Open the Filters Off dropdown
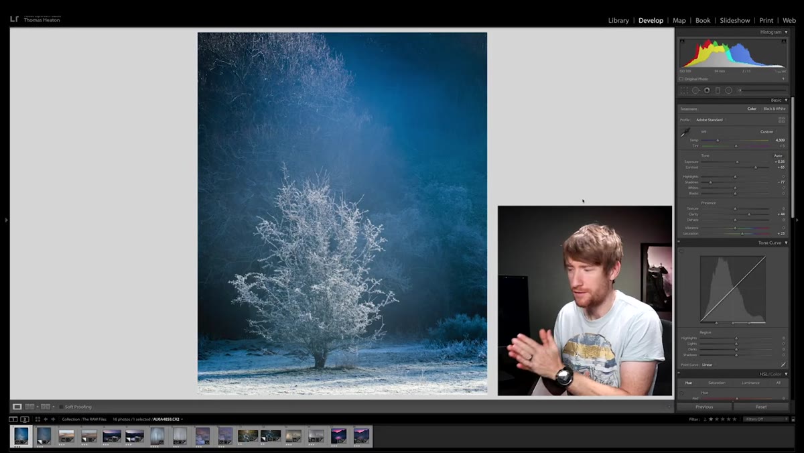This screenshot has height=453, width=804. point(766,419)
